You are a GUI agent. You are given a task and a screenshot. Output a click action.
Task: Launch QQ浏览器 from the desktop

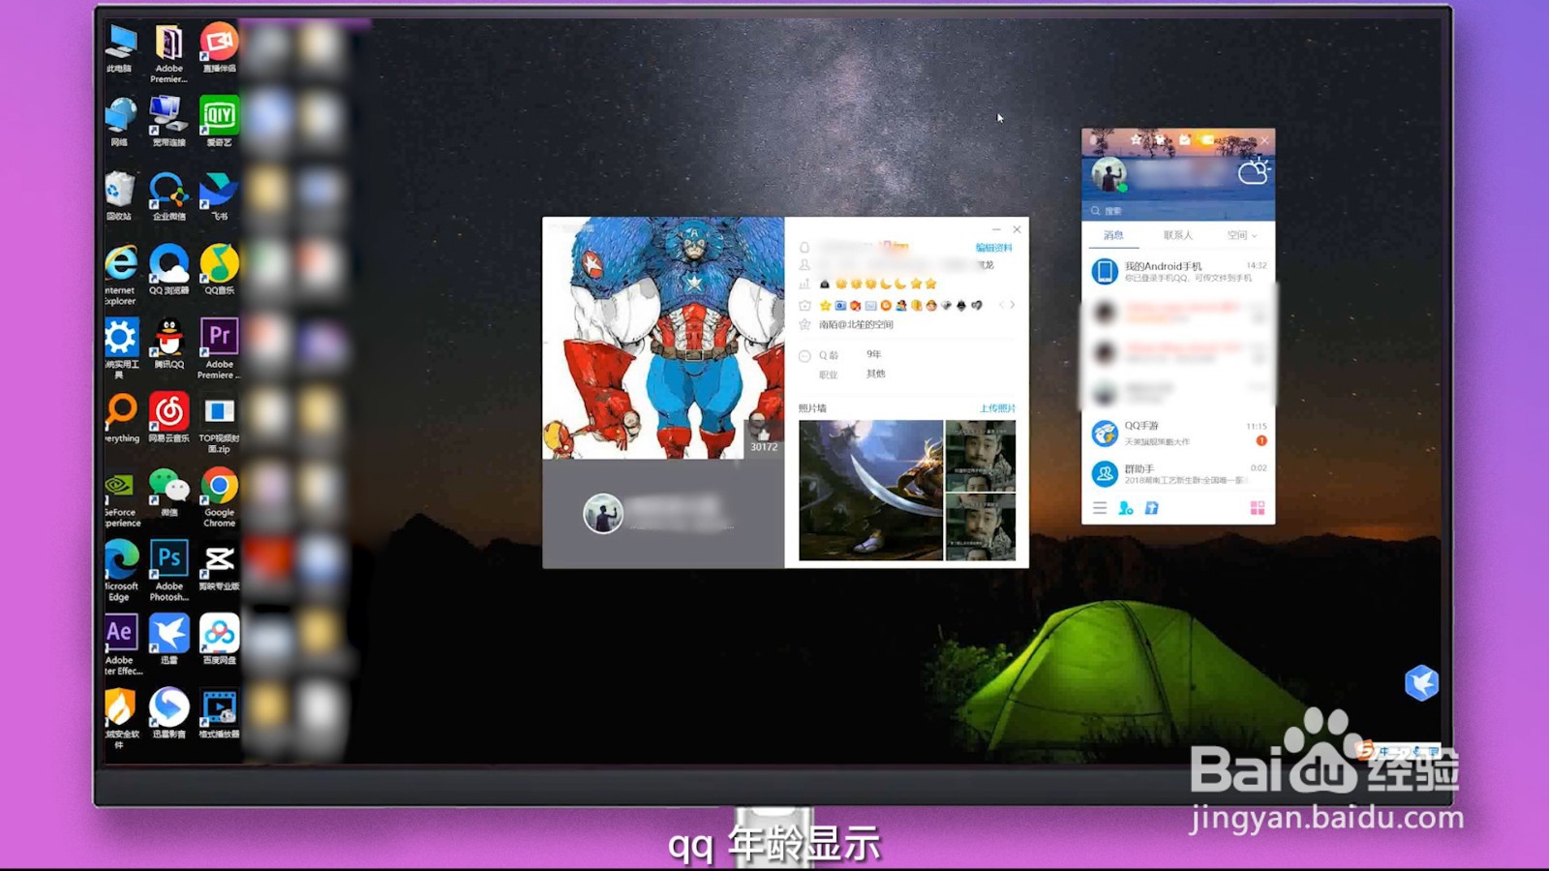click(x=168, y=270)
